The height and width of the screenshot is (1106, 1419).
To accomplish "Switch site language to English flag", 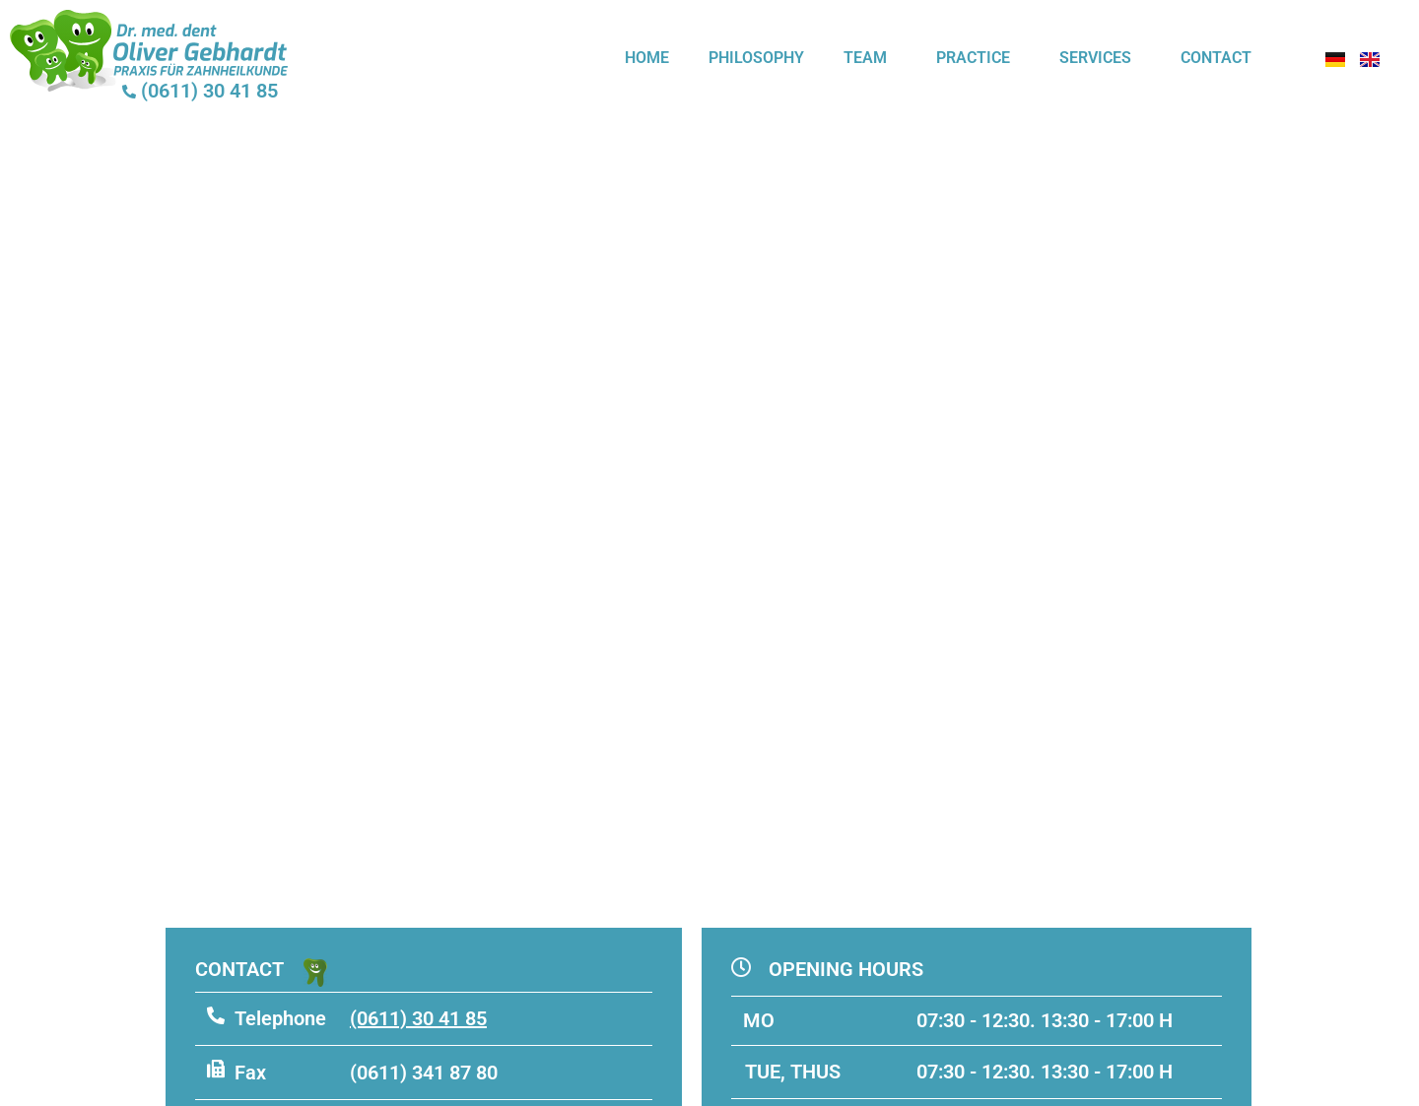I will pos(1370,59).
